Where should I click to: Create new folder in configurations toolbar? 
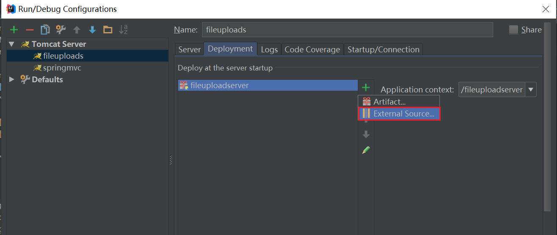pos(108,30)
